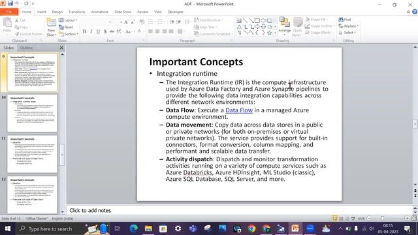Expand the Arrange menu
Screen dimensions: 418x235
coord(285,27)
